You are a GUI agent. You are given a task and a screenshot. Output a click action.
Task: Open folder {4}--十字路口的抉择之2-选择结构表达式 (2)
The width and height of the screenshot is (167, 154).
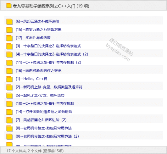[52, 54]
